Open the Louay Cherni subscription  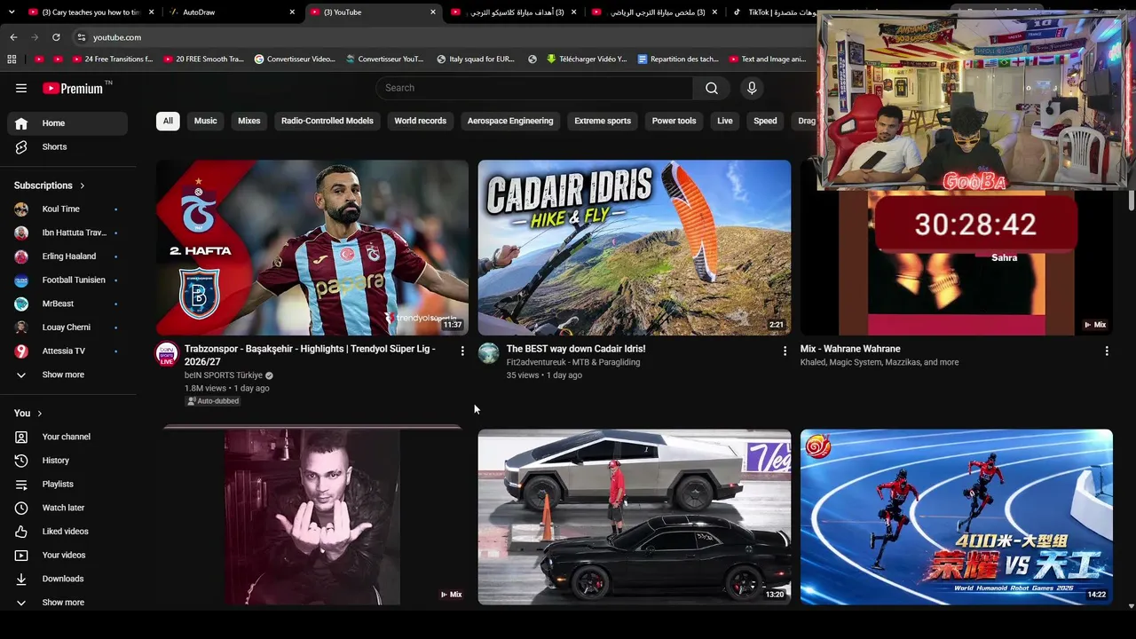point(67,327)
